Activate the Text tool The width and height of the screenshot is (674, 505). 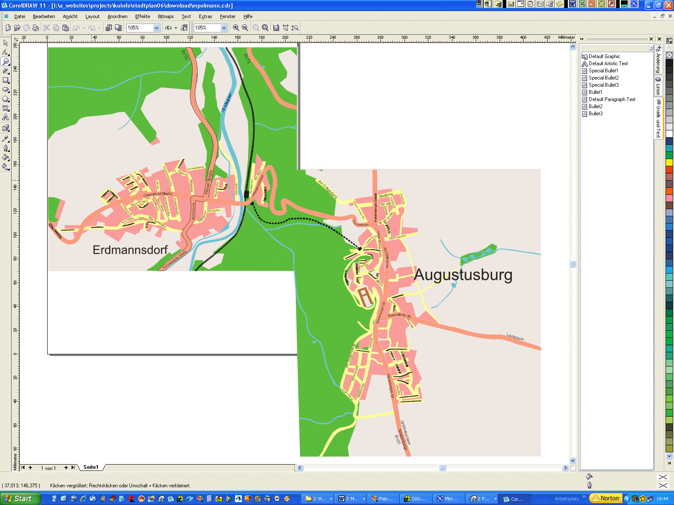pyautogui.click(x=5, y=117)
